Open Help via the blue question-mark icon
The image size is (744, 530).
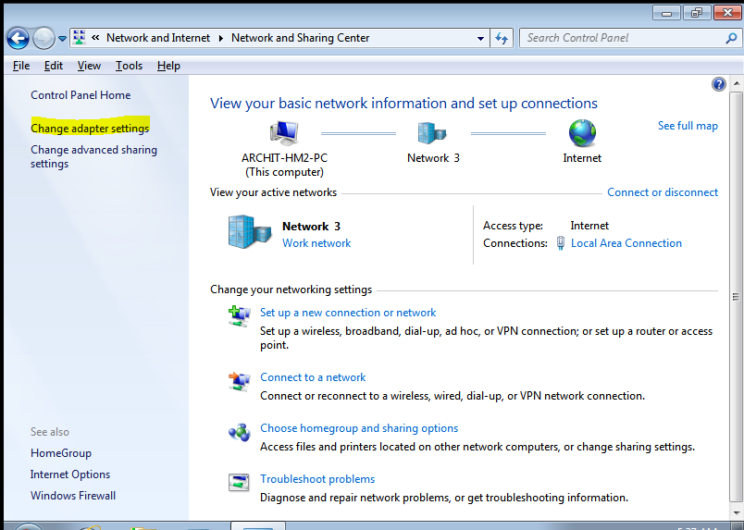[x=718, y=84]
